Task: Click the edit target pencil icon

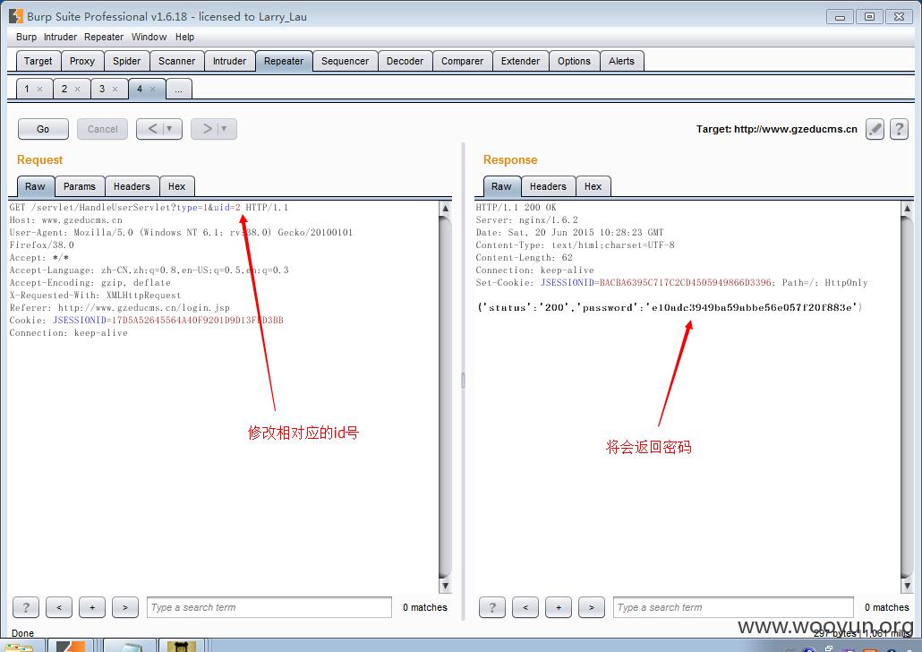Action: pyautogui.click(x=875, y=129)
